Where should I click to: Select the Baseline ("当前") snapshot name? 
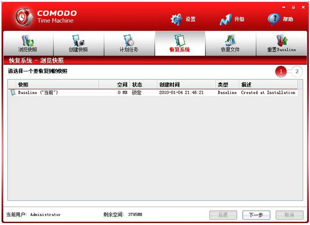click(38, 92)
